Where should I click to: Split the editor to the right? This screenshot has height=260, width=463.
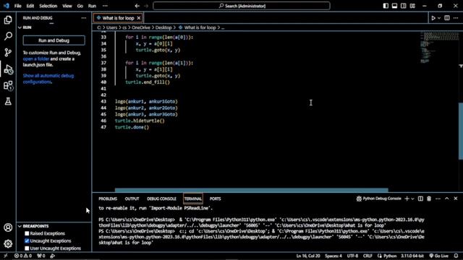447,18
